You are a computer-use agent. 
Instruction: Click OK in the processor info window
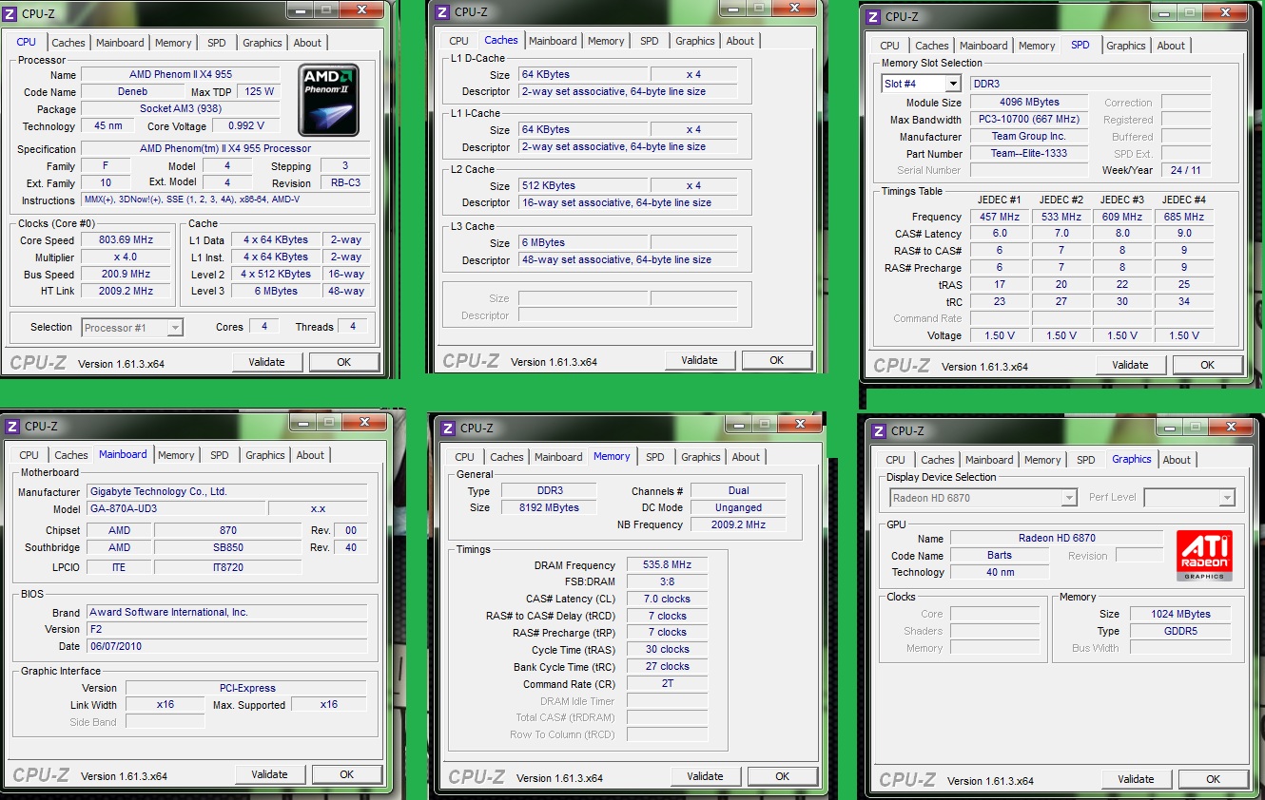(344, 362)
